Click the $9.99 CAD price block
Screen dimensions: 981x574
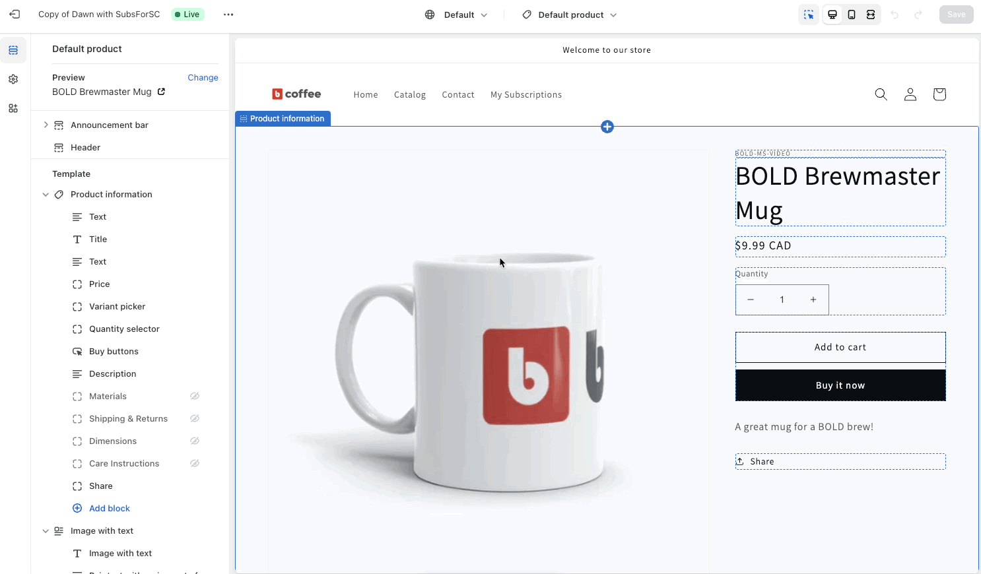(840, 246)
